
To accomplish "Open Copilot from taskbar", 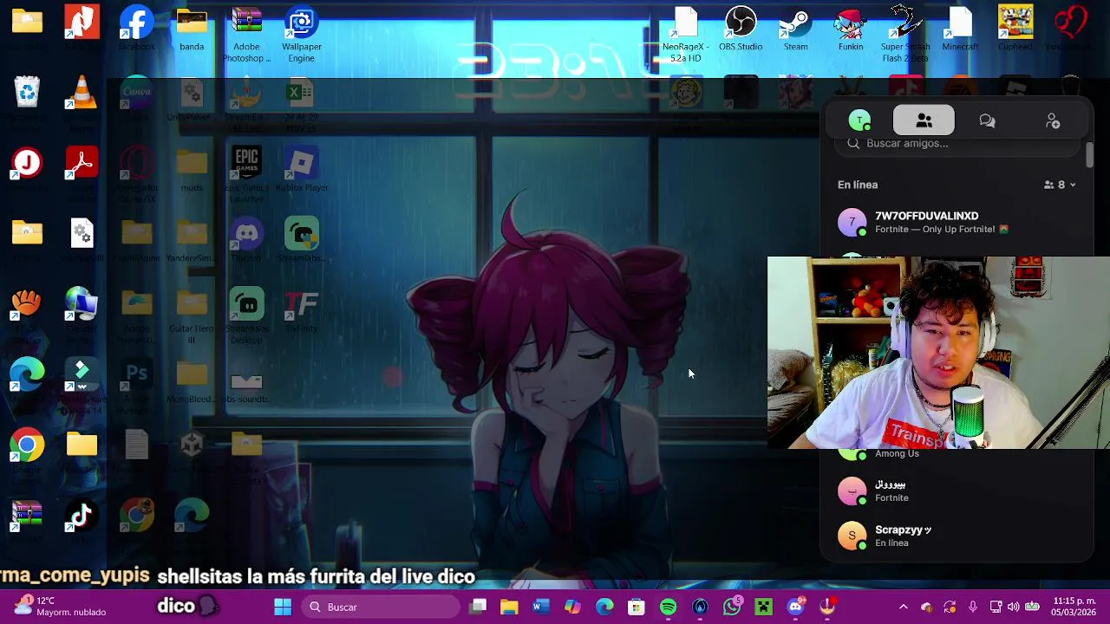I will pos(572,607).
